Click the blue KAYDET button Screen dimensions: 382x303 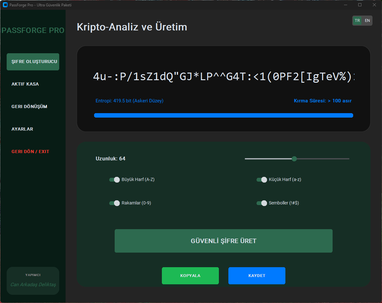click(257, 276)
